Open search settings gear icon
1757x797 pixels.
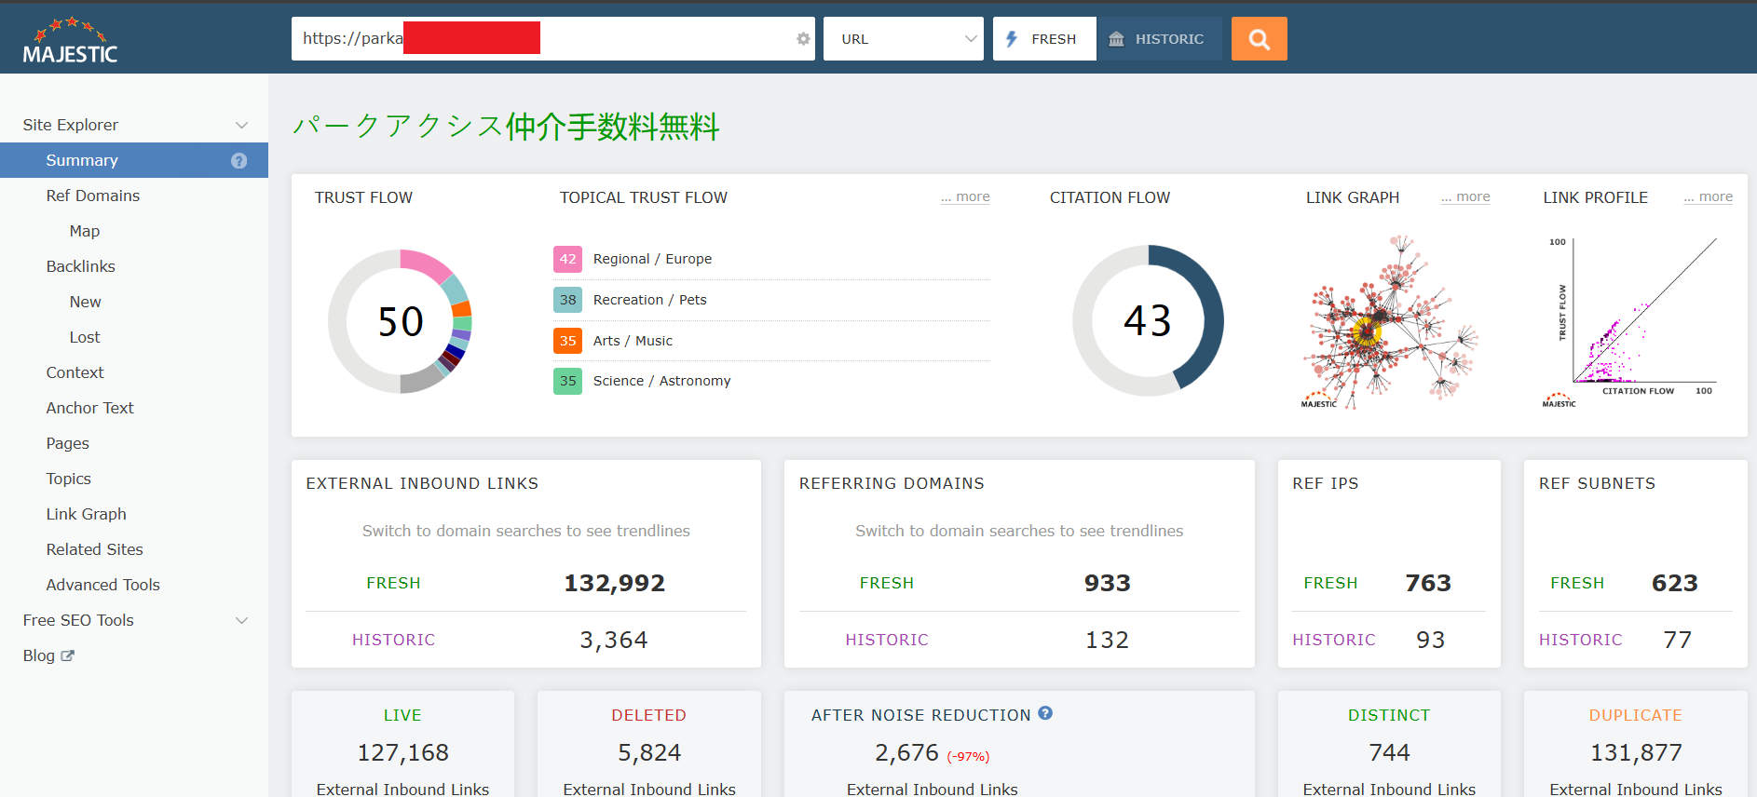pos(803,39)
